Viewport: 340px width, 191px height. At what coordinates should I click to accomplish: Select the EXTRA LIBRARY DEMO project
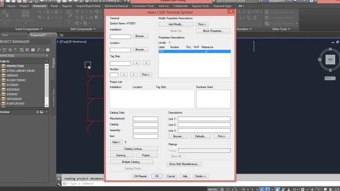click(21, 71)
